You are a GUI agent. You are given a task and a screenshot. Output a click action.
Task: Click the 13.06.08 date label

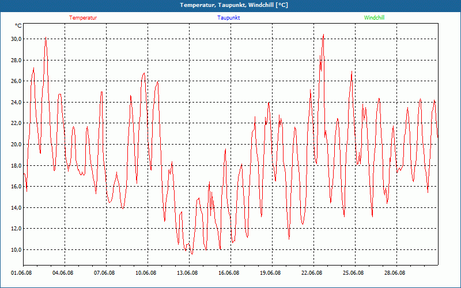187,273
